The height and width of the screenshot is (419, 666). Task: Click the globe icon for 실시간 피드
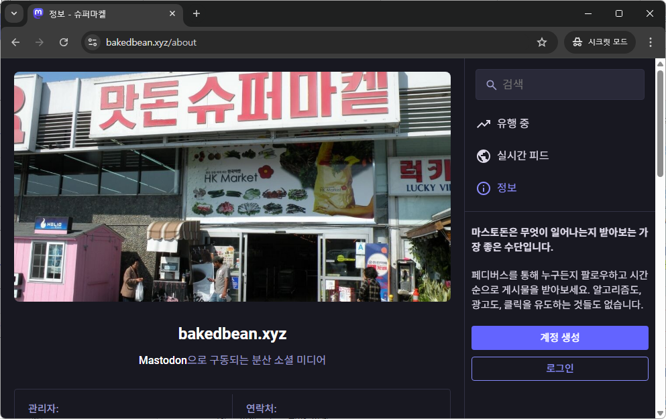[483, 156]
